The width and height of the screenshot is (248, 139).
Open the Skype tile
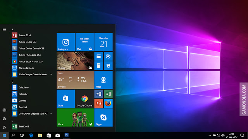[103, 117]
